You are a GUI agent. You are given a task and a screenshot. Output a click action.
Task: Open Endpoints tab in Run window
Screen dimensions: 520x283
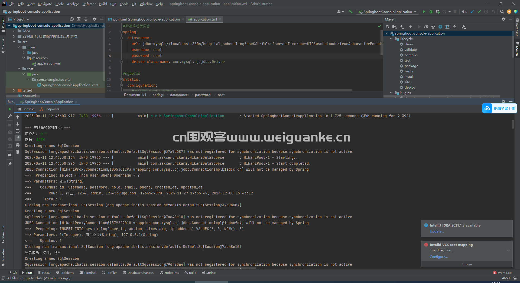(49, 109)
